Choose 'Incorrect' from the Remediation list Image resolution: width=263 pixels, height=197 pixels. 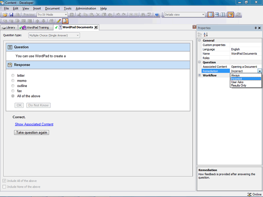point(246,79)
